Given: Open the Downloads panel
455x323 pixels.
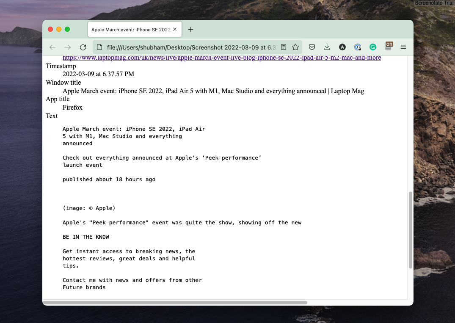Looking at the screenshot, I should [x=327, y=47].
